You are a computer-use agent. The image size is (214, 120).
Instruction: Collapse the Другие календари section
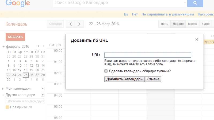pos(3,95)
